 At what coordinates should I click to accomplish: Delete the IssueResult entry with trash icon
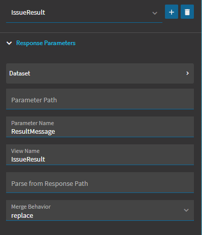point(187,12)
